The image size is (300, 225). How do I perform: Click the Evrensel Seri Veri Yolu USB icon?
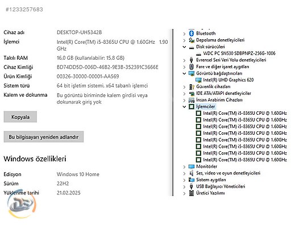[x=191, y=60]
